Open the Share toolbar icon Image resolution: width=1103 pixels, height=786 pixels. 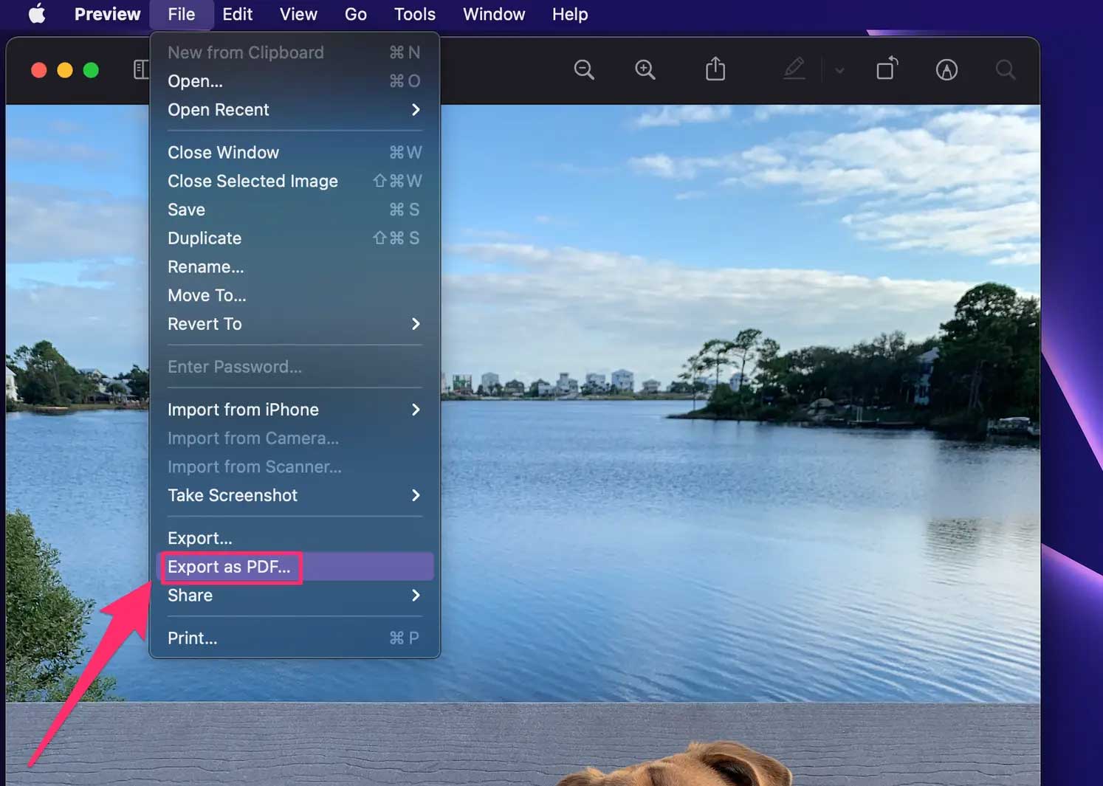point(715,69)
